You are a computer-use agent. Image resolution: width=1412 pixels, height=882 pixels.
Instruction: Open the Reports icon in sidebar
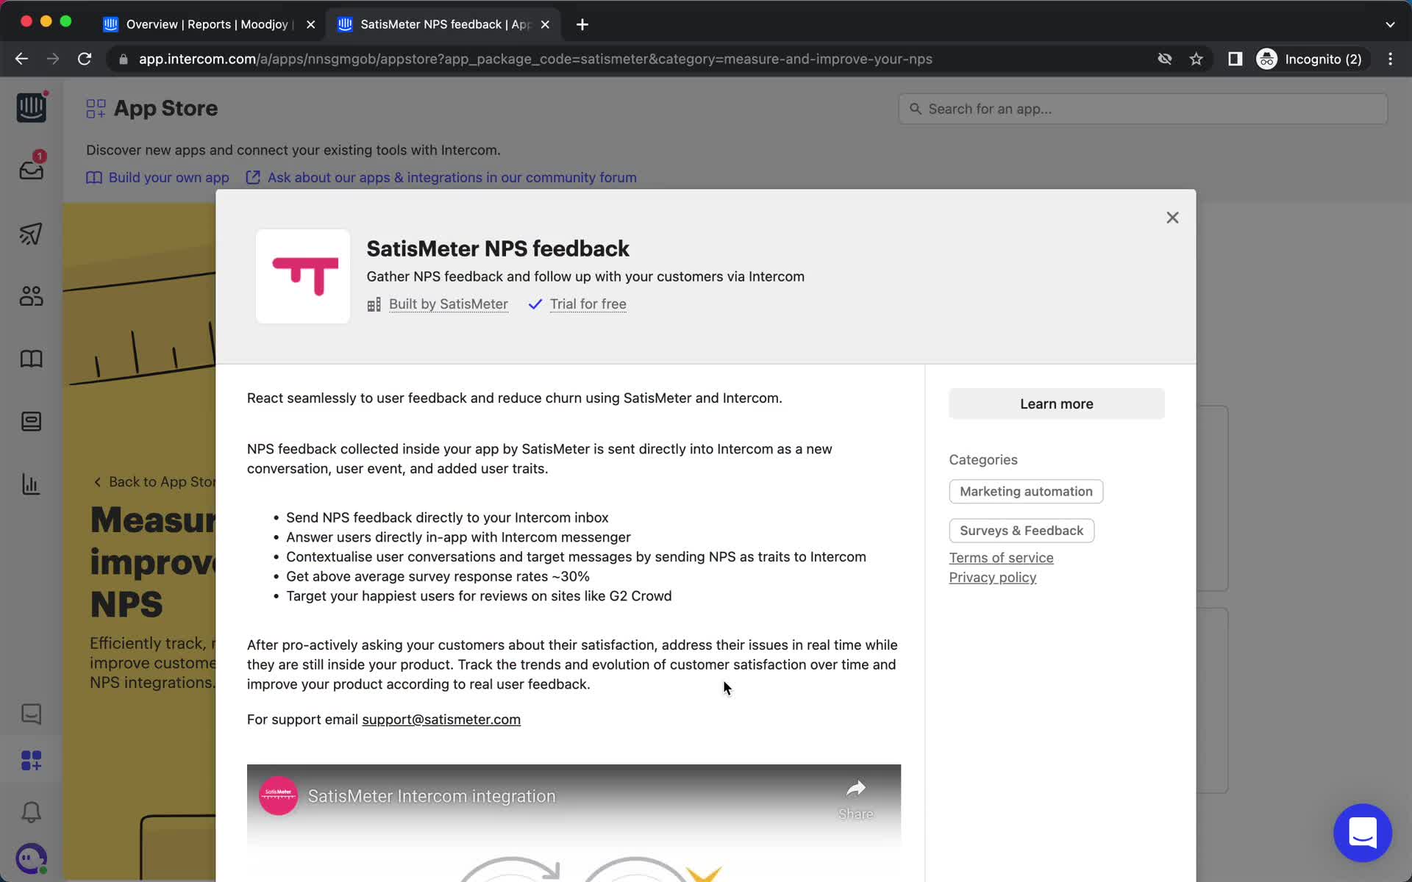[30, 484]
